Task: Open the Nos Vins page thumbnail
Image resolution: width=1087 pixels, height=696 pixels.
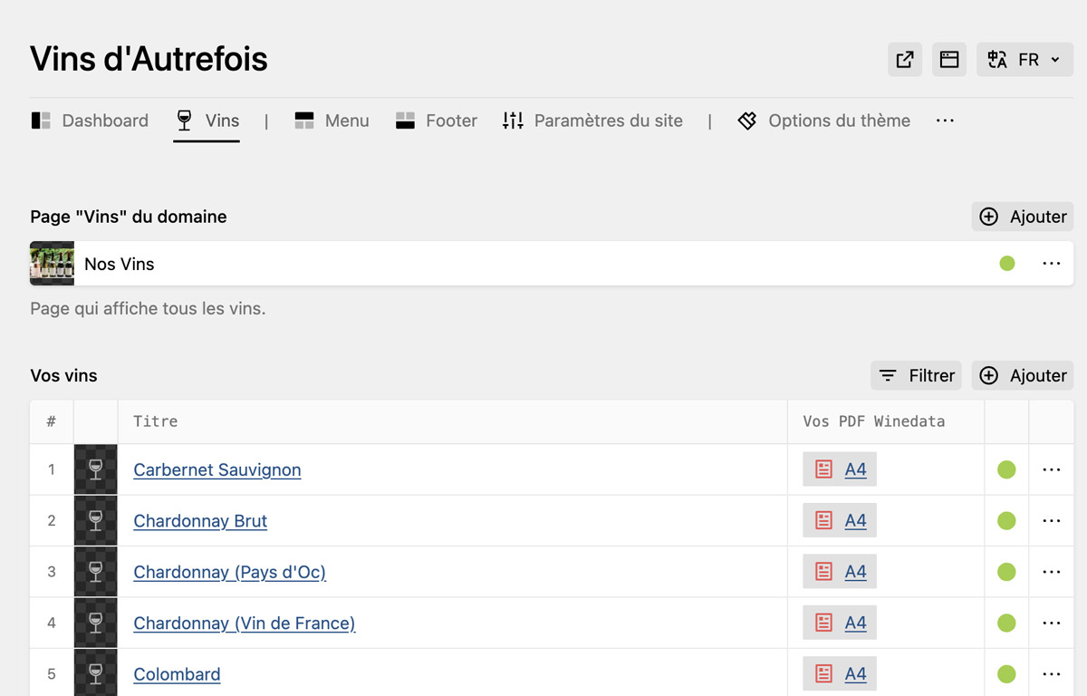Action: click(x=52, y=264)
